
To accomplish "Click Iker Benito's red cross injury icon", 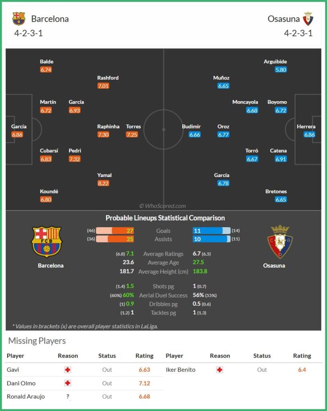I will pyautogui.click(x=220, y=370).
